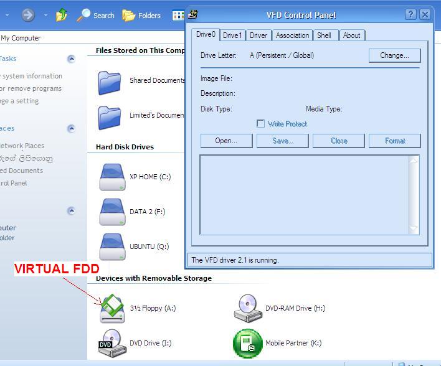The image size is (441, 366).
Task: Open the Forward button history dropdown arrow
Action: pos(45,15)
